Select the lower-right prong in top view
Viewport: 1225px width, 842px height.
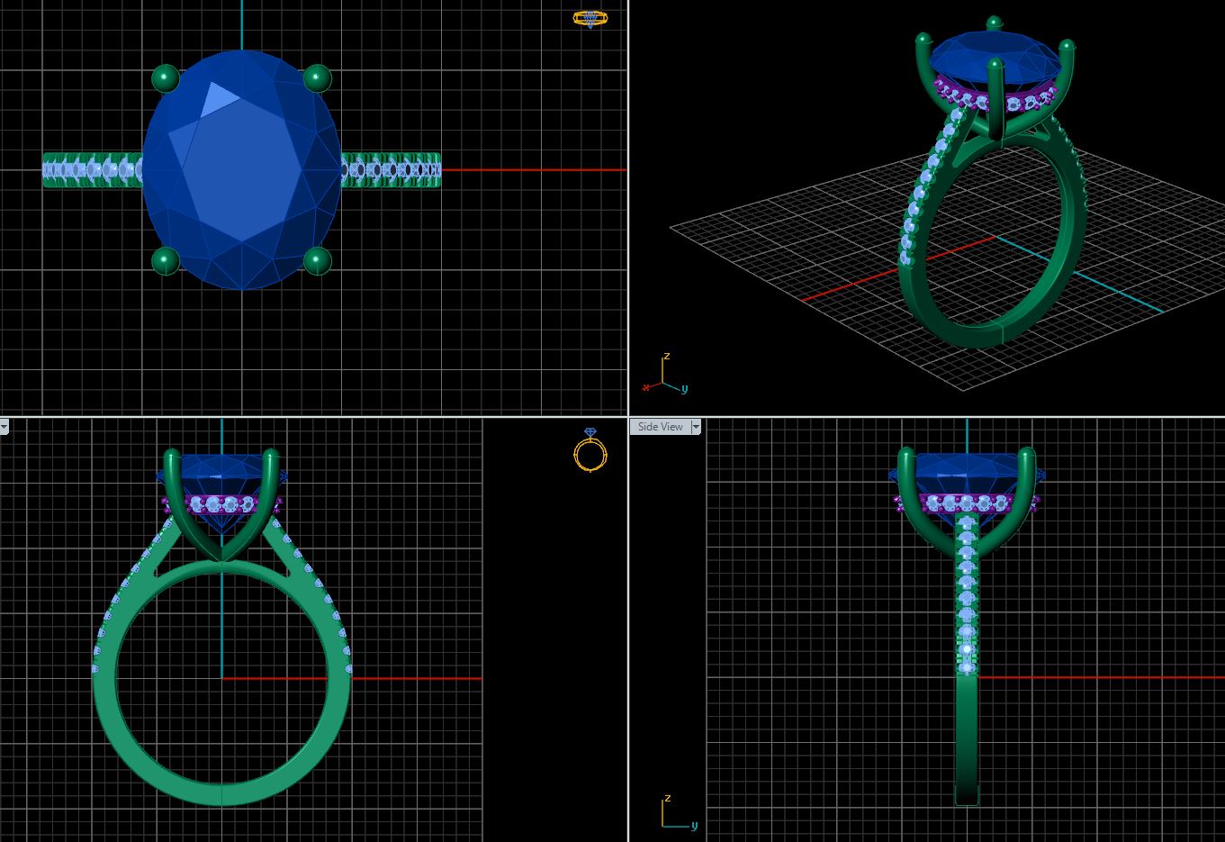(317, 261)
